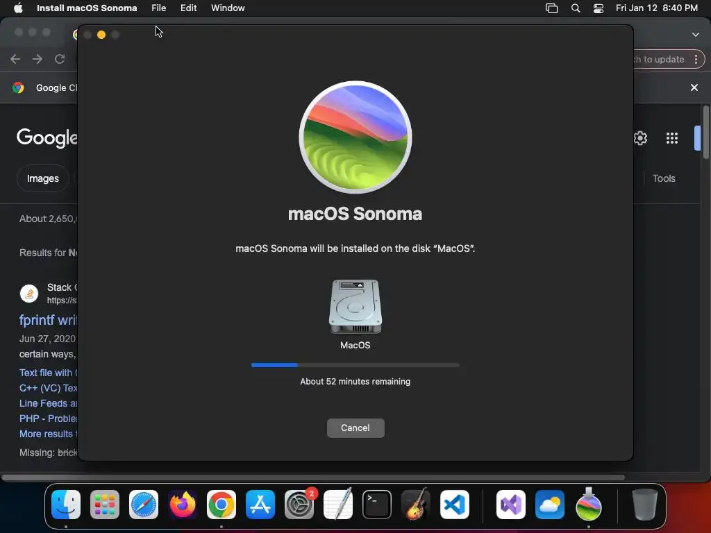This screenshot has height=533, width=711.
Task: Cancel the macOS Sonoma installation
Action: pos(355,428)
